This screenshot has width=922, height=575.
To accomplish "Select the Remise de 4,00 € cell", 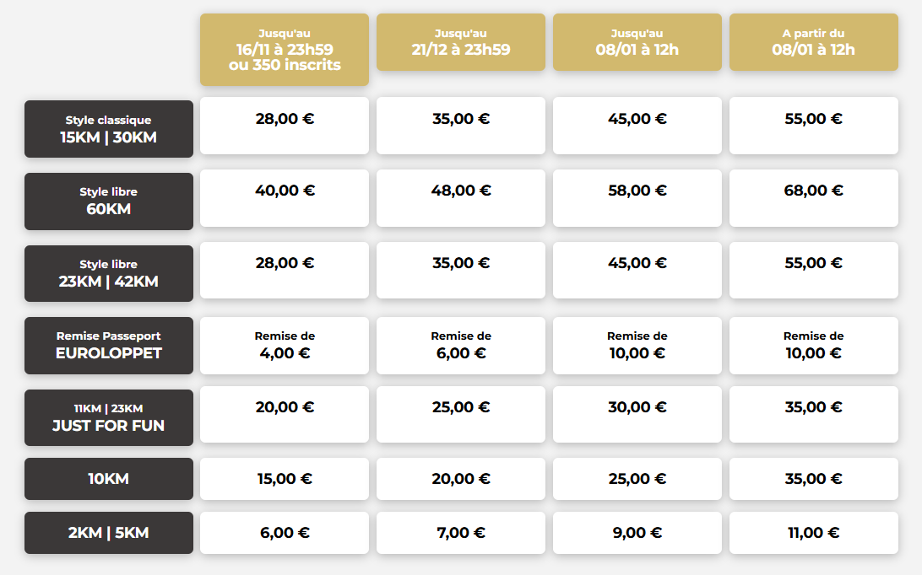I will [285, 346].
